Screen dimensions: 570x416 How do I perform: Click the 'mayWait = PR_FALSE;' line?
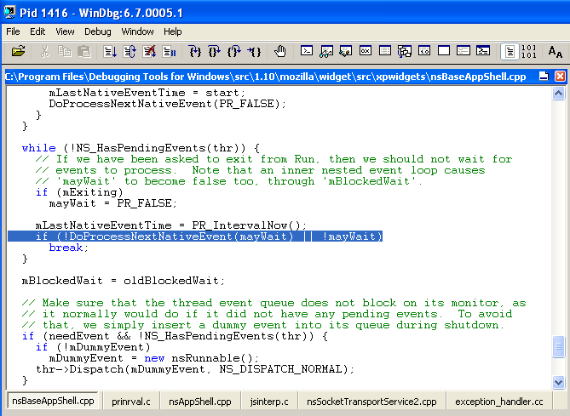click(x=113, y=203)
